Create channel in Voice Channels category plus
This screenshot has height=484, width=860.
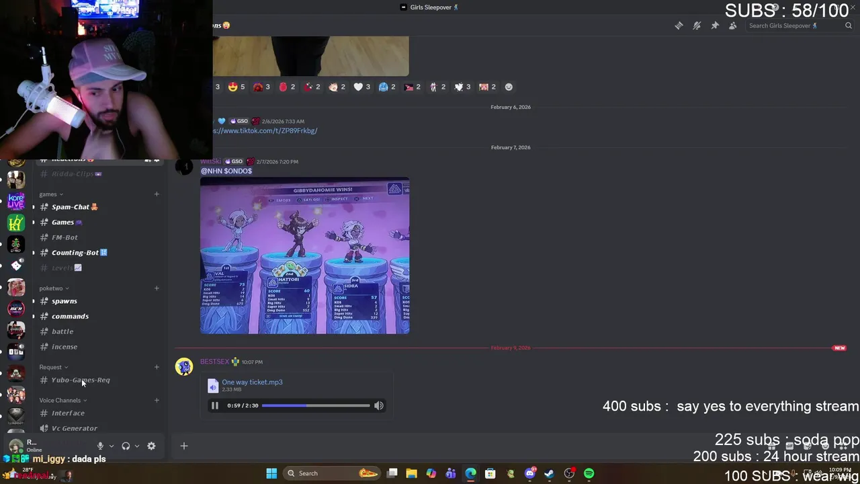coord(157,401)
